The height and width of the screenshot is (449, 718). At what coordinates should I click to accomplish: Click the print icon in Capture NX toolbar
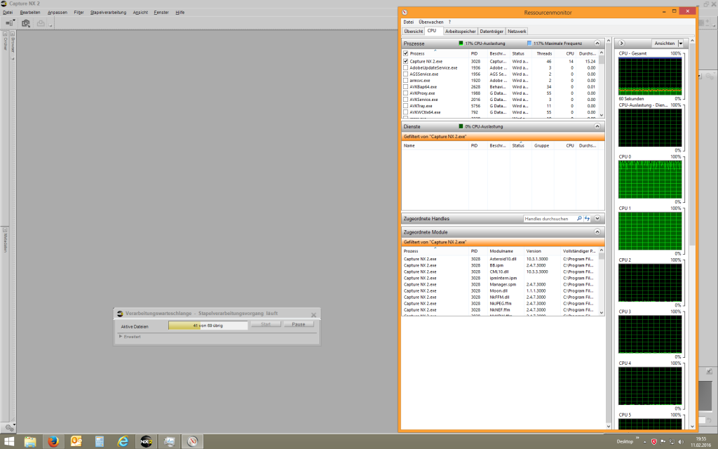41,23
